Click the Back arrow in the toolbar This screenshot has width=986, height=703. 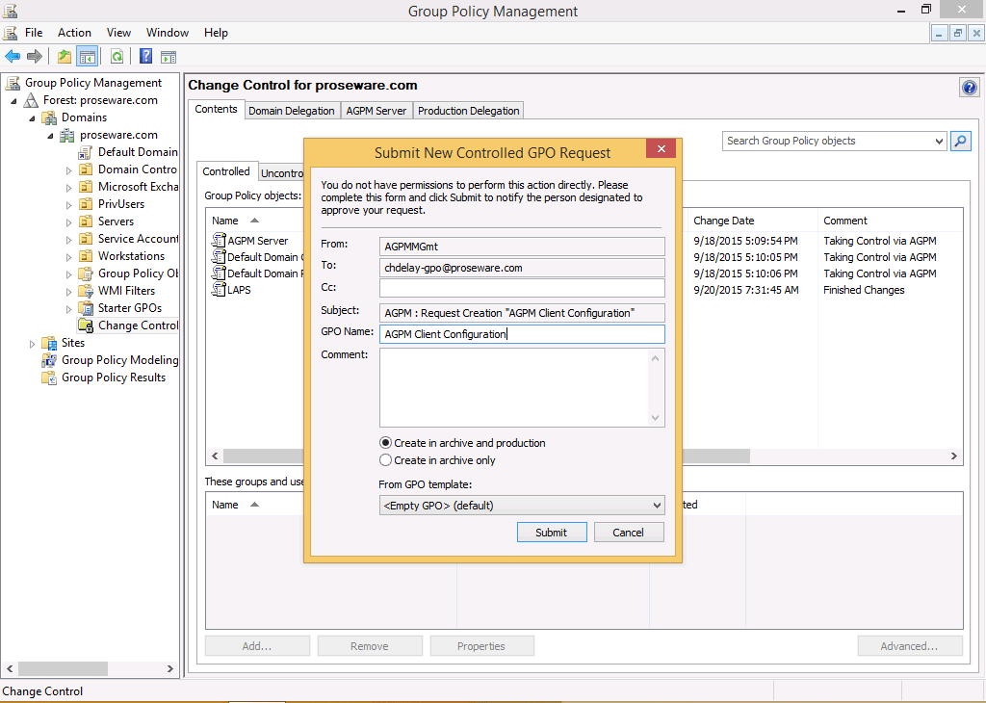[x=13, y=57]
